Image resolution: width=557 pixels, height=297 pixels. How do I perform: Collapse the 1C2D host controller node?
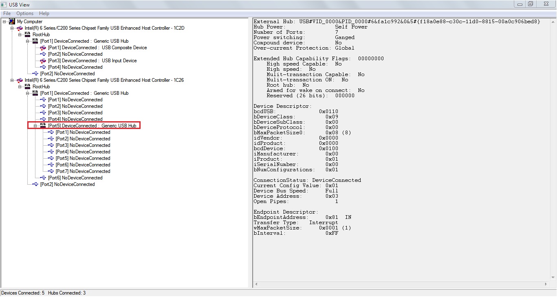(12, 28)
